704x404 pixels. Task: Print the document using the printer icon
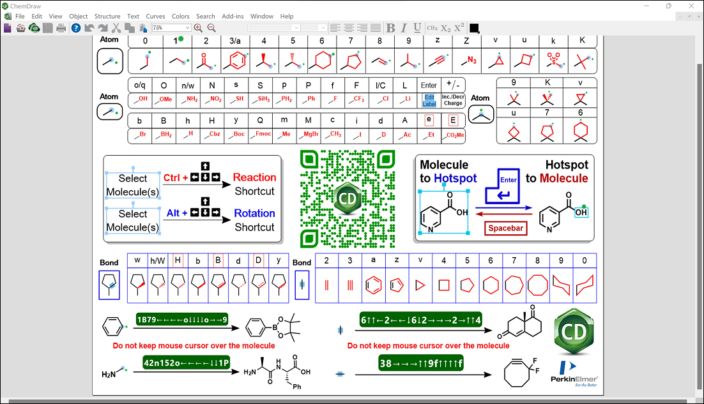[61, 28]
